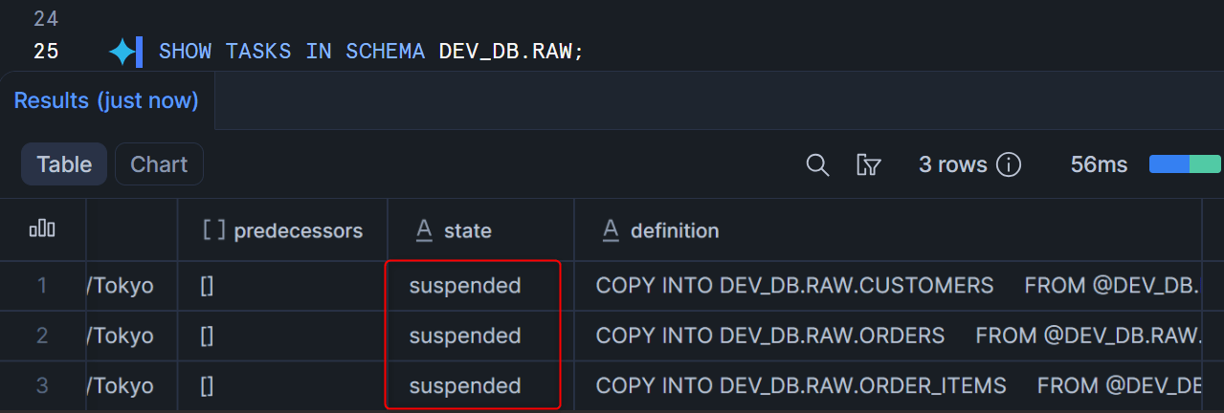Sort by the state column header
This screenshot has height=413, width=1224.
coord(468,230)
